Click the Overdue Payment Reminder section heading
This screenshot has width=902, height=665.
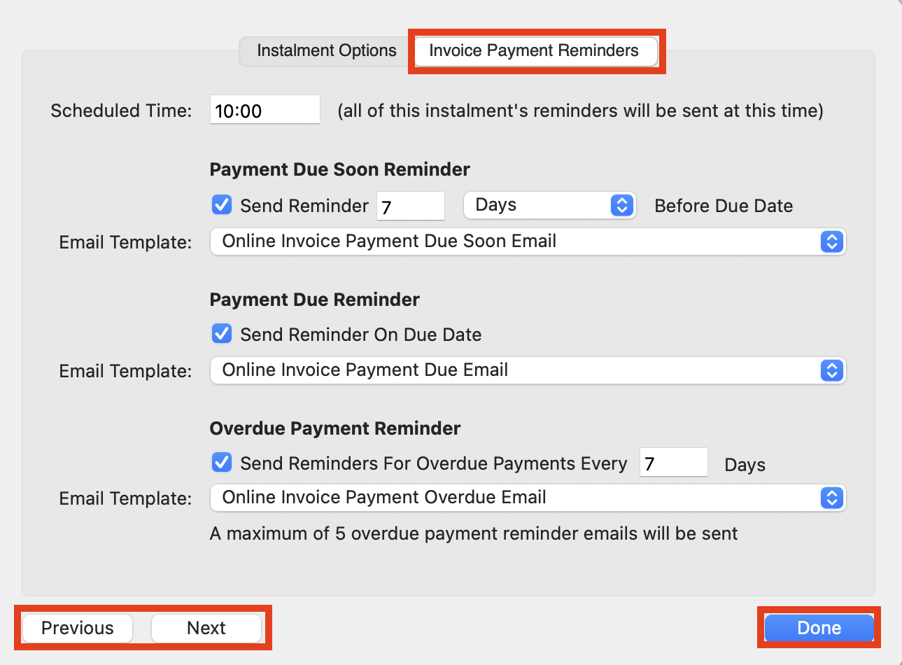(x=334, y=428)
